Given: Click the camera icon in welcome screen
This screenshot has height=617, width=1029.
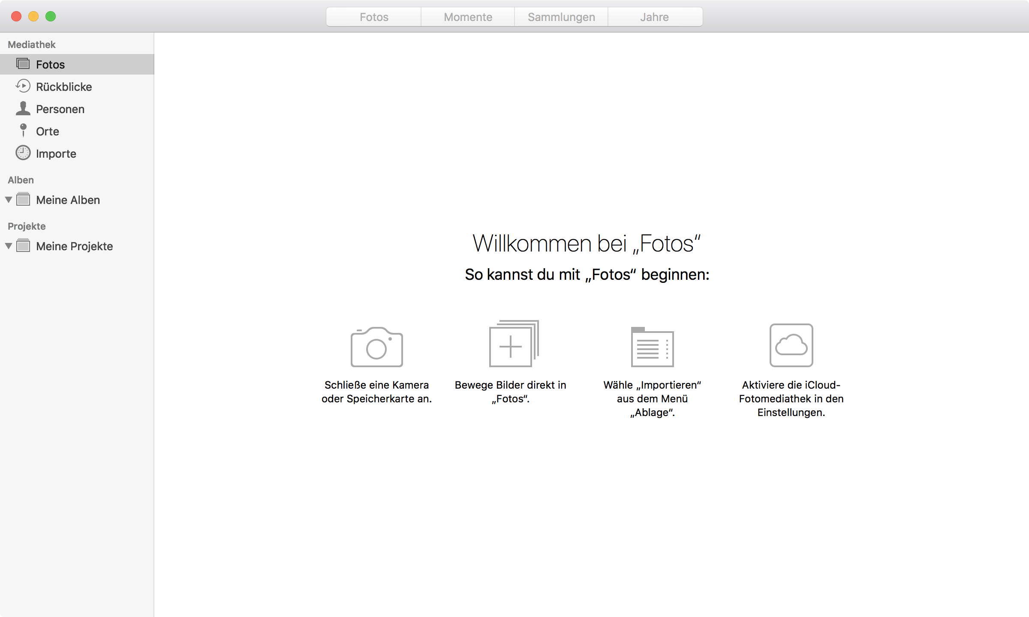Looking at the screenshot, I should 376,347.
